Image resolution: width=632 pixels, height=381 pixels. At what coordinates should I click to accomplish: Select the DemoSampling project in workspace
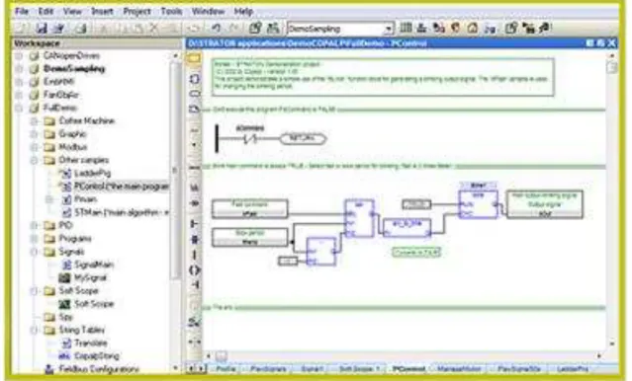tap(74, 69)
